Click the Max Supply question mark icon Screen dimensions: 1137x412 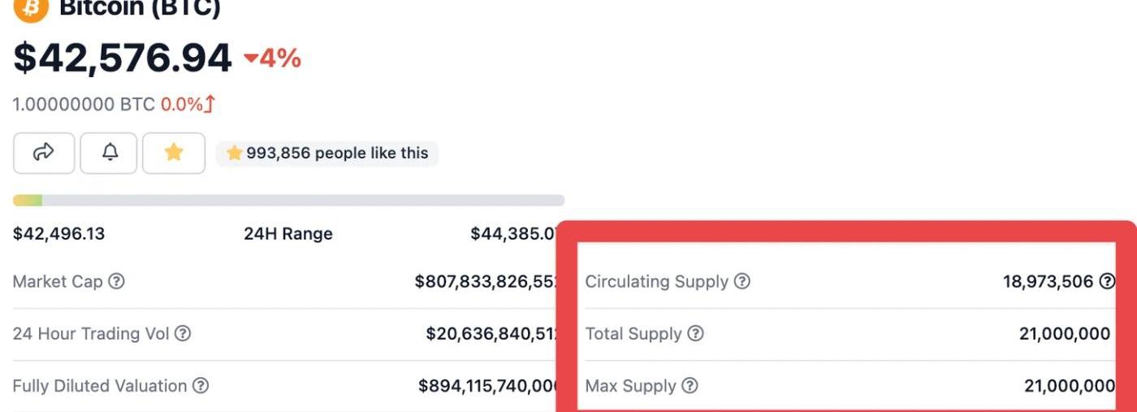(690, 385)
